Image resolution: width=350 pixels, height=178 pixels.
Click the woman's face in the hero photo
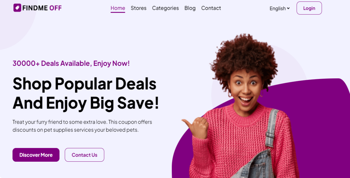246,88
